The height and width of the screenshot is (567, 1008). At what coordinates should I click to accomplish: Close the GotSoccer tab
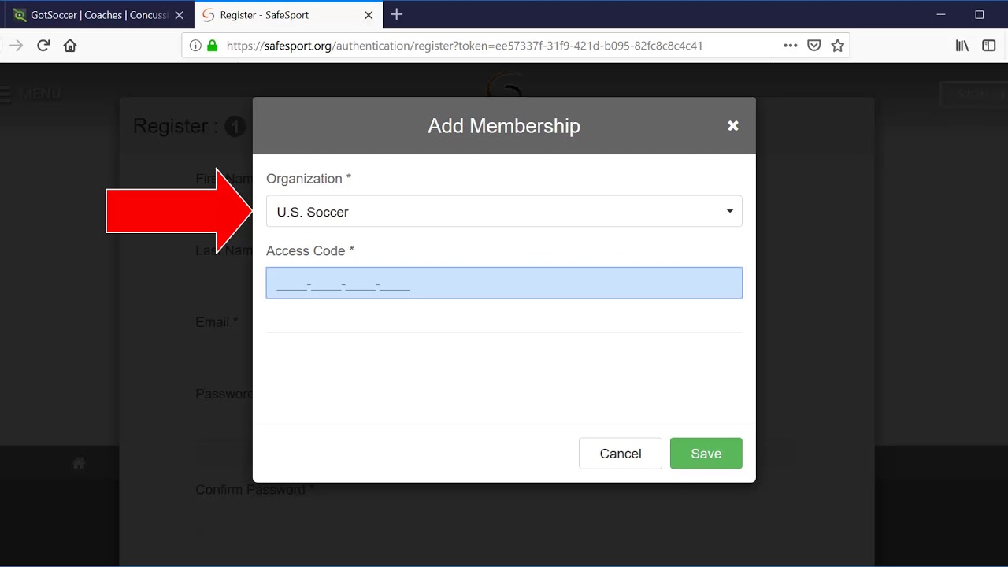point(179,15)
